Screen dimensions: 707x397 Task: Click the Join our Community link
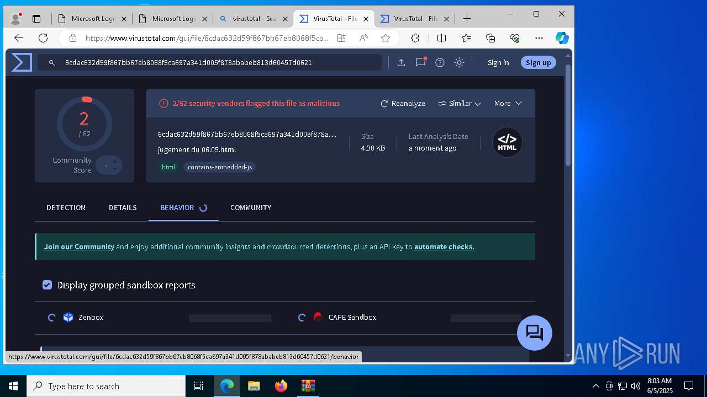coord(79,247)
